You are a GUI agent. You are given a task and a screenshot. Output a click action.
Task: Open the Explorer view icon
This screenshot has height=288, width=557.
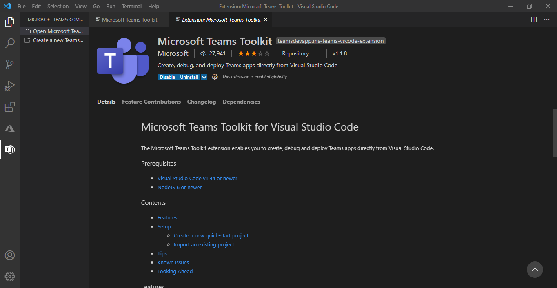(9, 22)
